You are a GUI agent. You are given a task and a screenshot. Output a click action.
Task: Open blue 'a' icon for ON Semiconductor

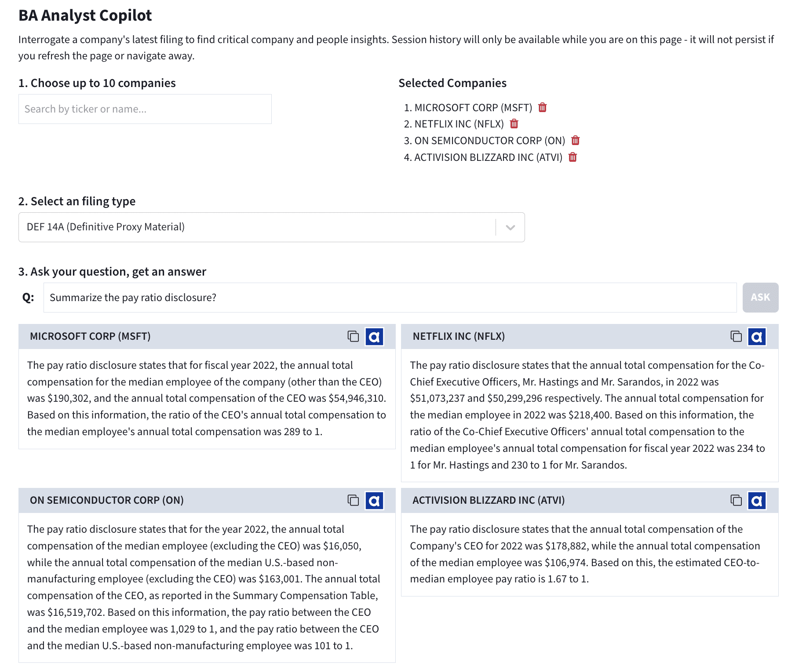[374, 501]
